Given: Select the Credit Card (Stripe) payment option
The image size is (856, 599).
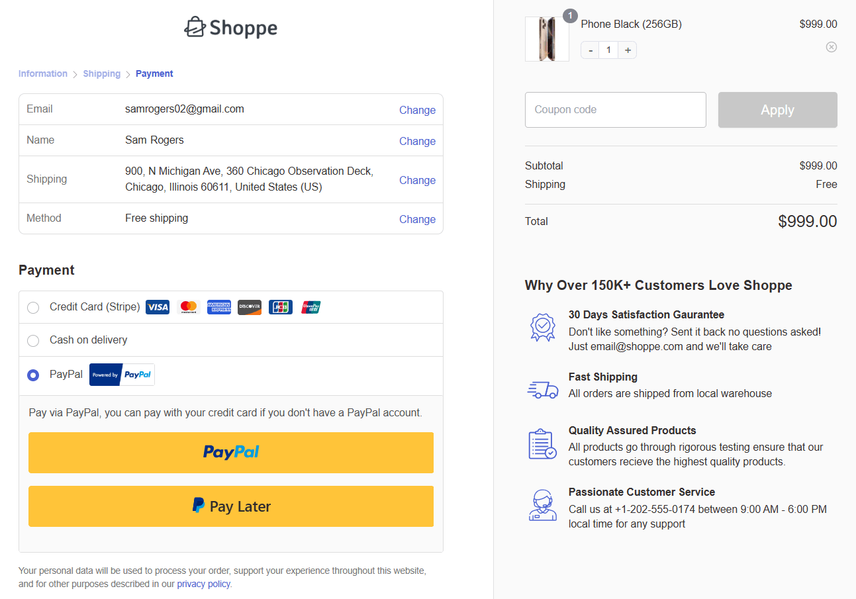Looking at the screenshot, I should pyautogui.click(x=33, y=307).
